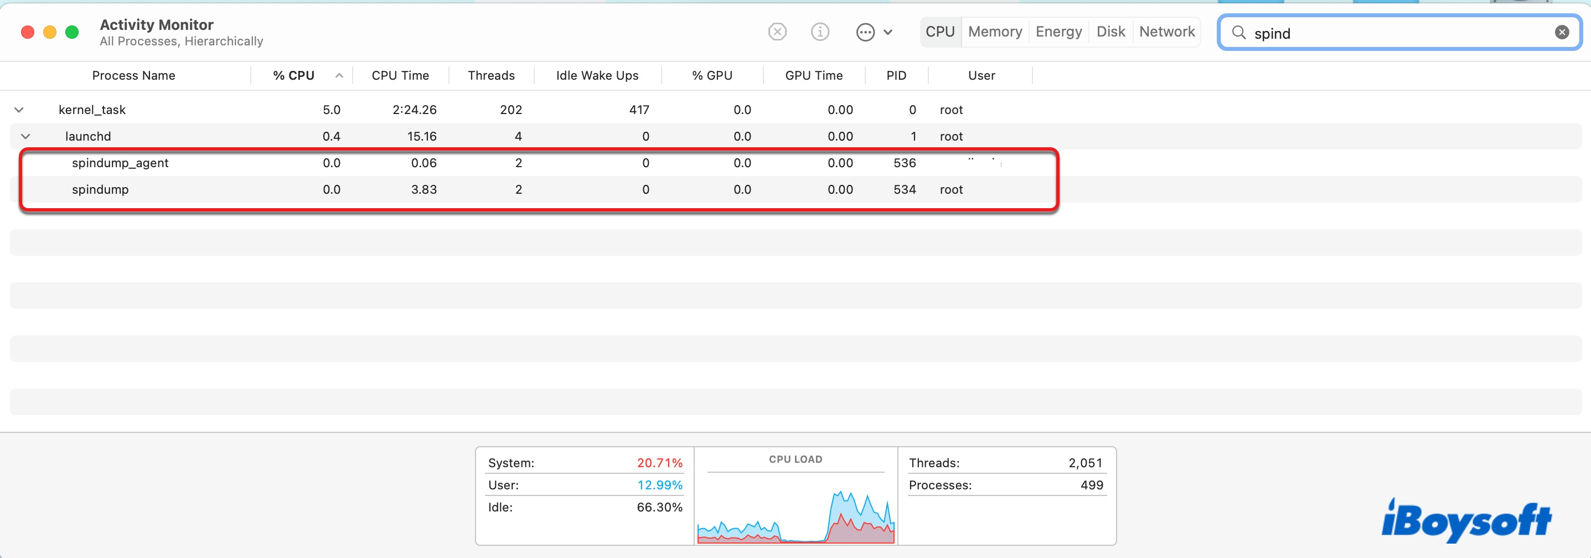Image resolution: width=1591 pixels, height=558 pixels.
Task: Select the CPU tab
Action: (x=940, y=32)
